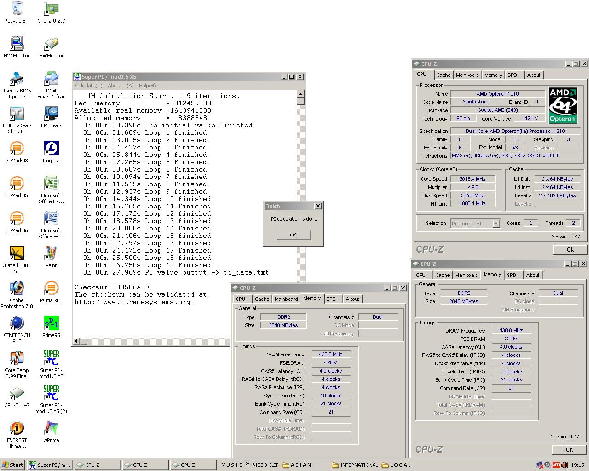
Task: Open Tseries BIOS Update icon
Action: pyautogui.click(x=17, y=85)
